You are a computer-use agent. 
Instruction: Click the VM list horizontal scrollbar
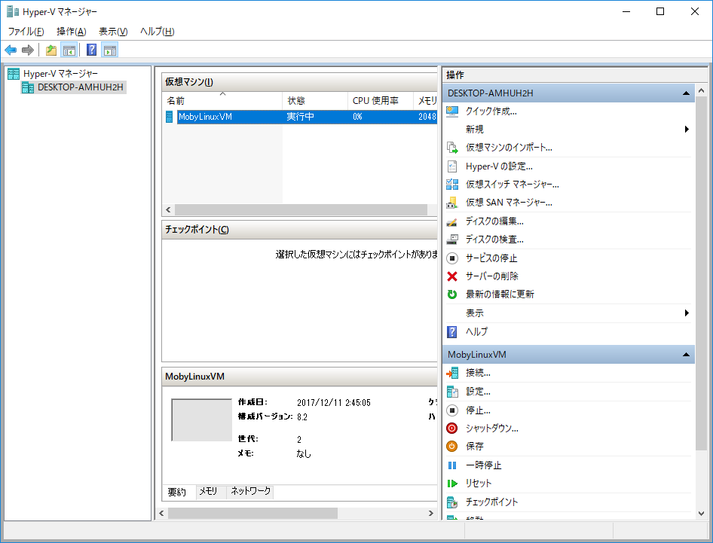pos(301,209)
